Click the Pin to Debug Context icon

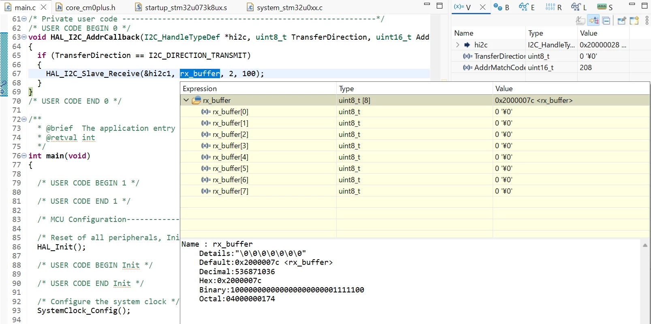(x=621, y=20)
